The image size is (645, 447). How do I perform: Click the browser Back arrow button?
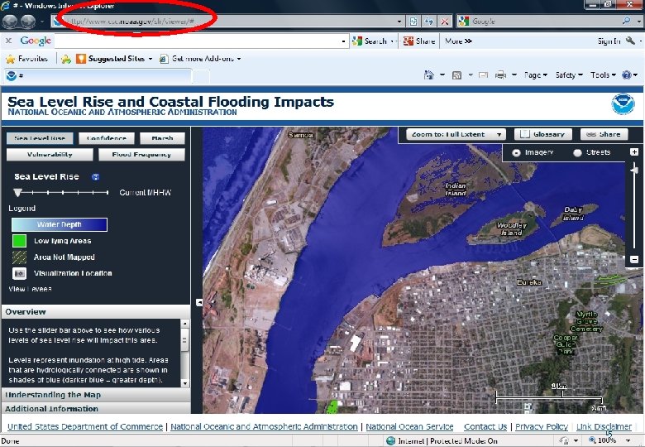(x=10, y=22)
